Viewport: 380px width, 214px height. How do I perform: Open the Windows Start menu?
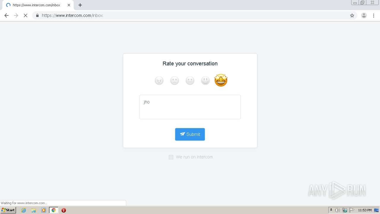(x=8, y=210)
